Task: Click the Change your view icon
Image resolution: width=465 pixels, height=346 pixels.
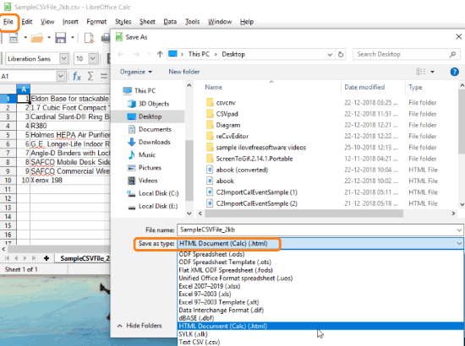Action: point(421,72)
